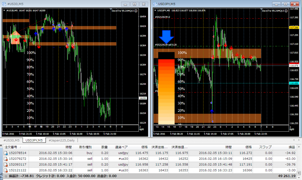Select the #152124239 sell 0.20 order line label
Screen dimensions: 302x180
coord(166,45)
